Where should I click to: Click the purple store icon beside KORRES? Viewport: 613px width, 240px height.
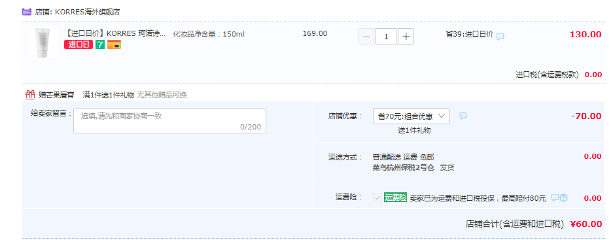26,12
